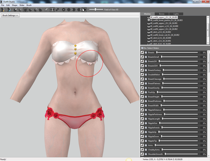Toggle connected-points edit icon
The height and width of the screenshot is (161, 210).
coord(57,10)
